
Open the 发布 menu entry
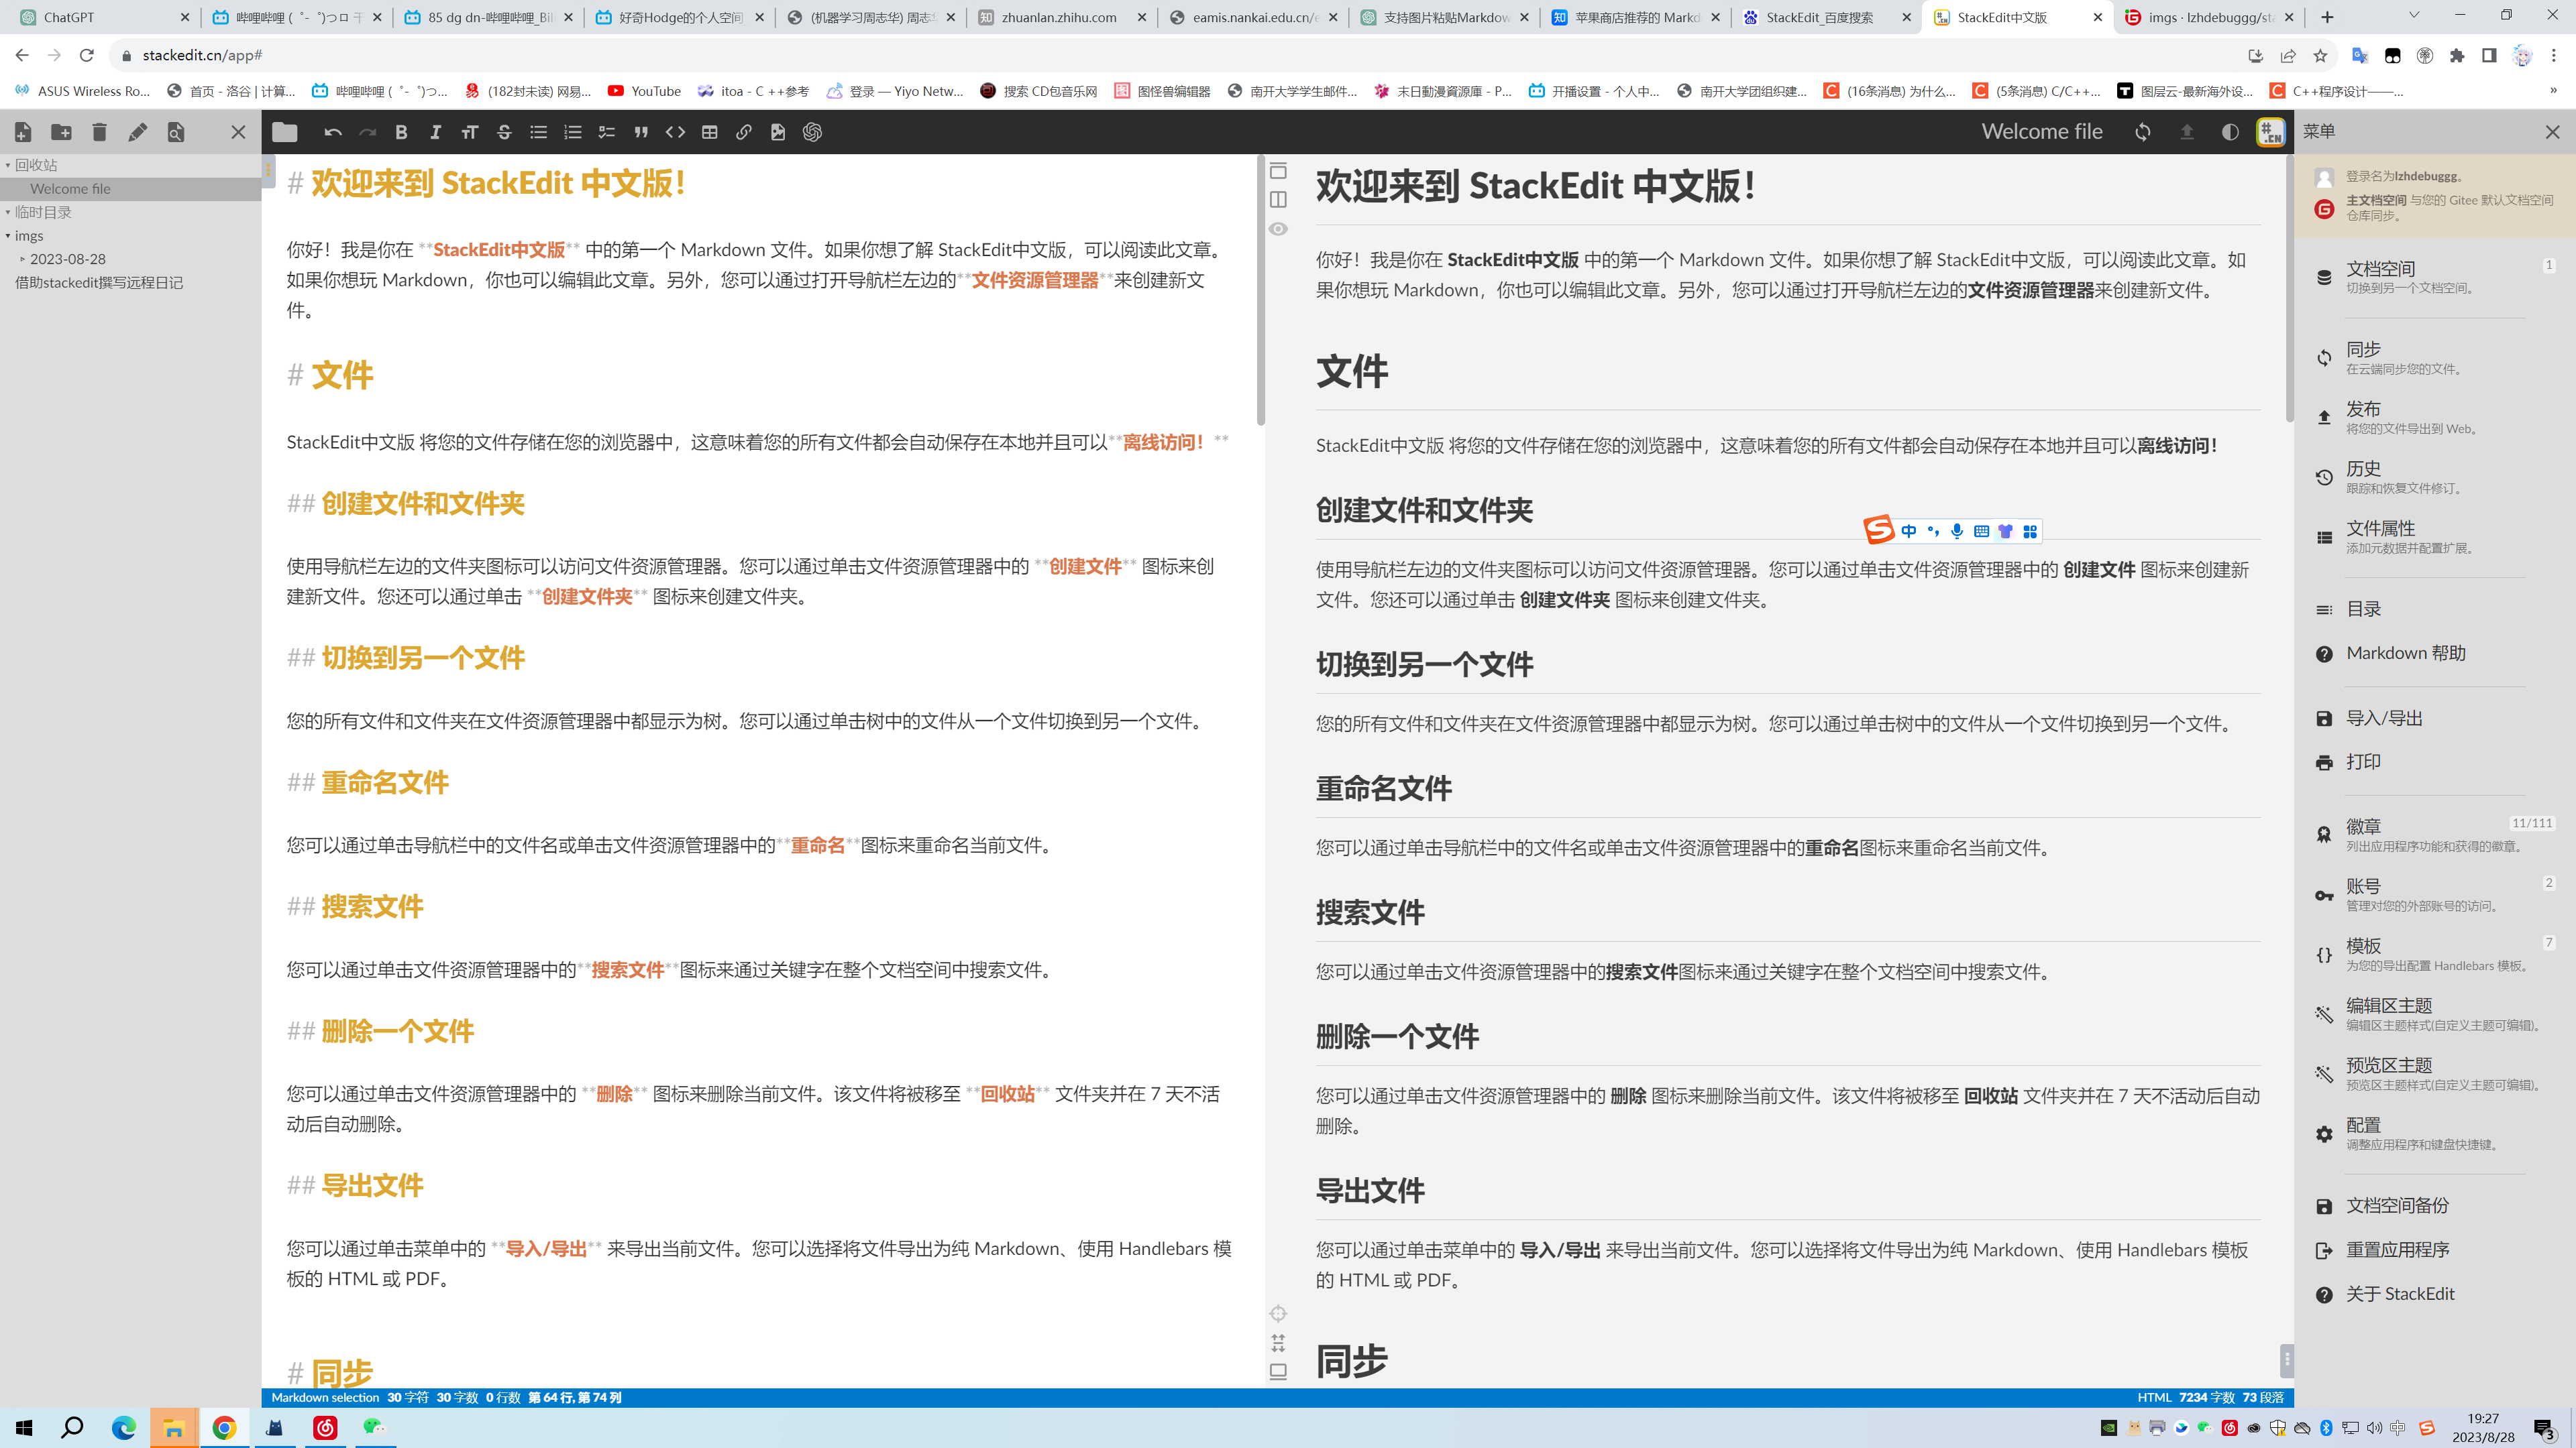point(2434,417)
